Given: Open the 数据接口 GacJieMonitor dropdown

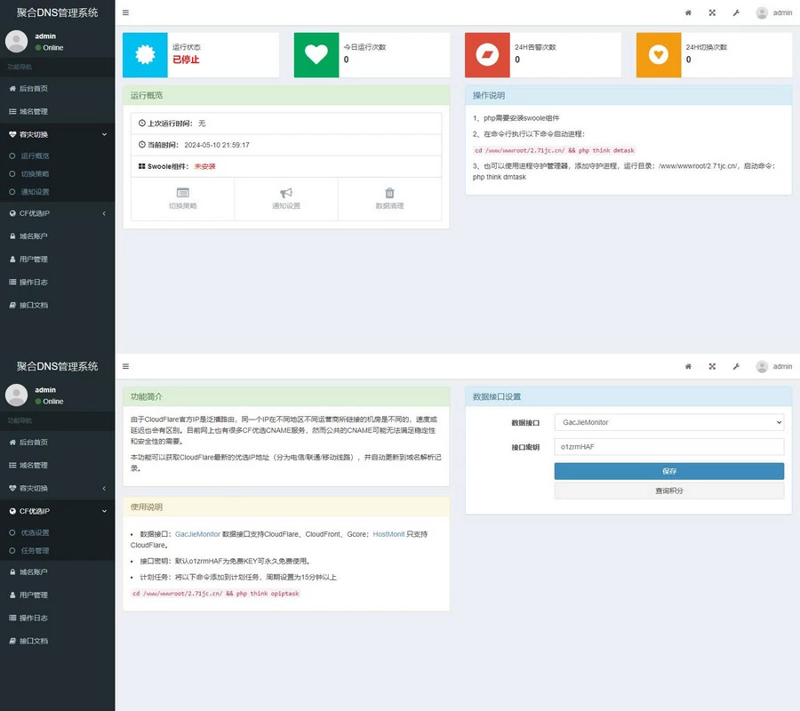Looking at the screenshot, I should pos(668,422).
